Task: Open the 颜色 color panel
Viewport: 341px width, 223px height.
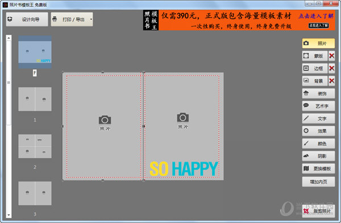Action: click(x=318, y=144)
